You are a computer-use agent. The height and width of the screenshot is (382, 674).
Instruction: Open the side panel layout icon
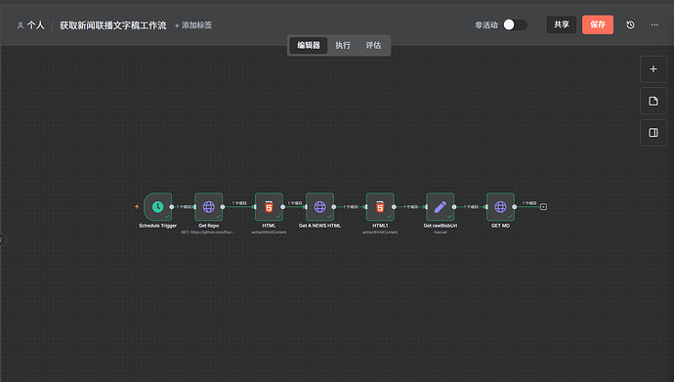coord(653,133)
